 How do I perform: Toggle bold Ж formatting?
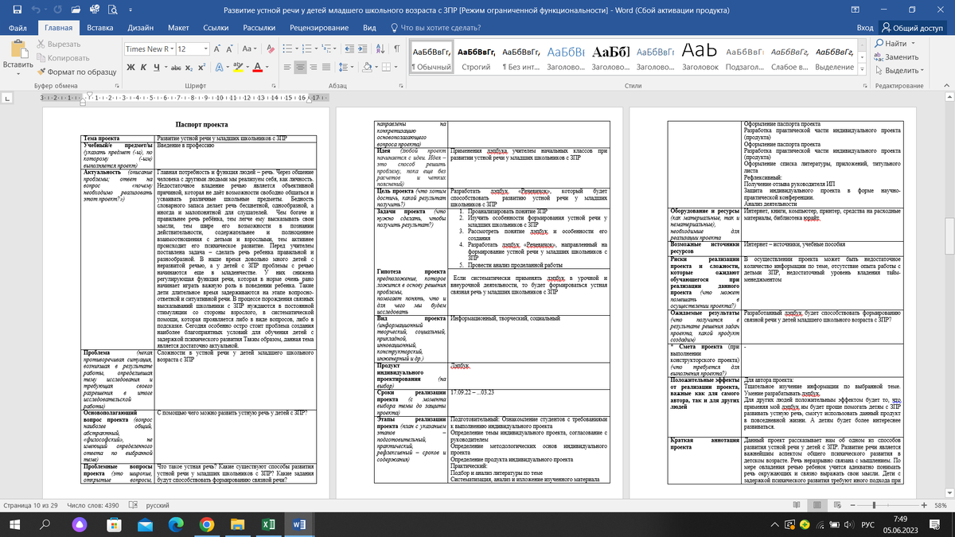click(131, 67)
